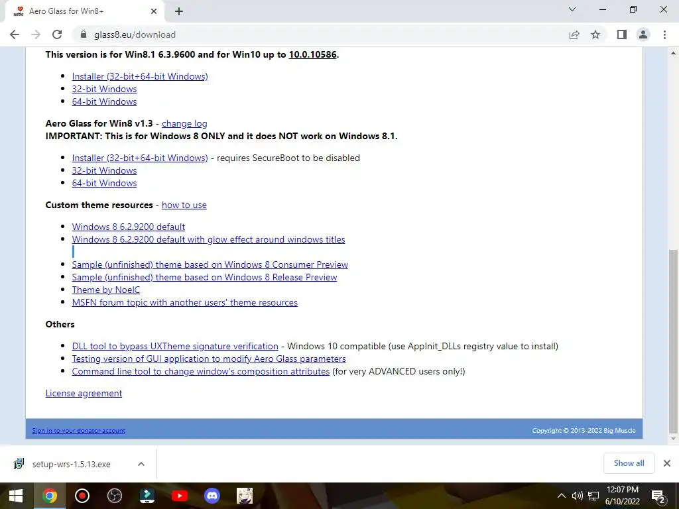Close the downloads bar
Viewport: 679px width, 509px height.
click(667, 463)
